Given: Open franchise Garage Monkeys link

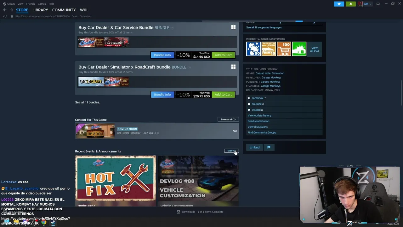Looking at the screenshot, I should point(270,86).
